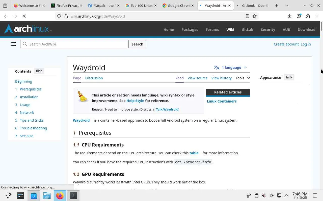Screen dimensions: 323x201
Task: Click the Arch Linux logo
Action: coord(28,29)
